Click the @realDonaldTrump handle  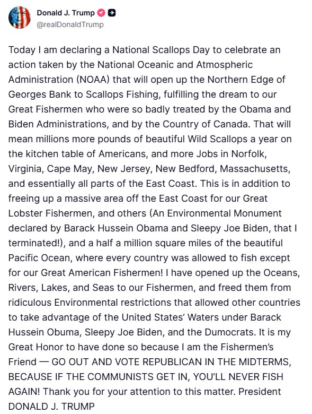point(70,24)
